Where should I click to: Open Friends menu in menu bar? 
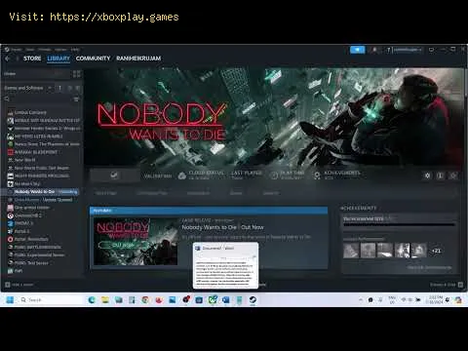click(x=45, y=50)
